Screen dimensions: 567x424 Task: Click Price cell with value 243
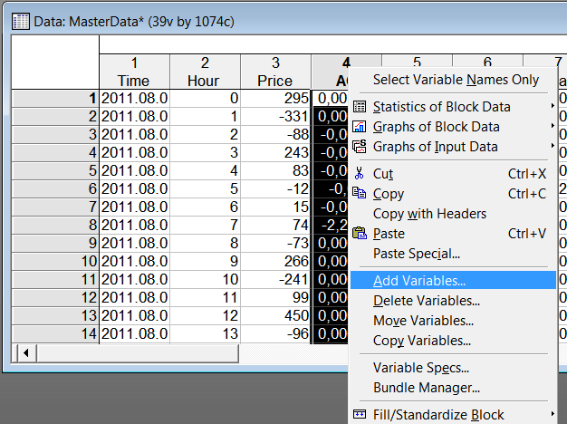[x=275, y=153]
